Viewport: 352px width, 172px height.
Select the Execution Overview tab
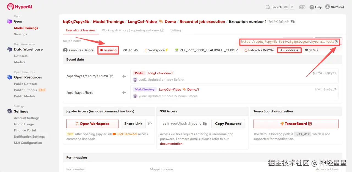[x=81, y=30]
